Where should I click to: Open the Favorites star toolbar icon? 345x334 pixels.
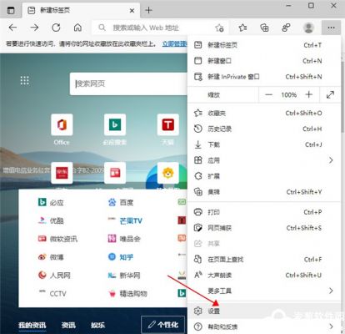click(x=242, y=28)
